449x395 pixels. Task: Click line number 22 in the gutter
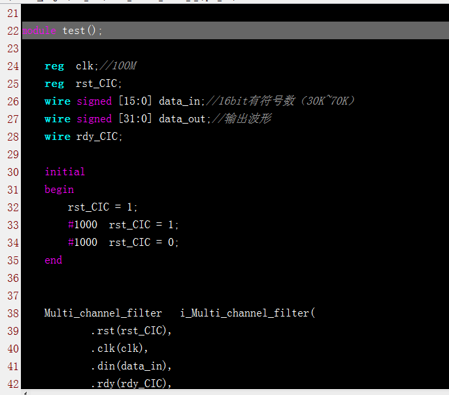(x=12, y=31)
